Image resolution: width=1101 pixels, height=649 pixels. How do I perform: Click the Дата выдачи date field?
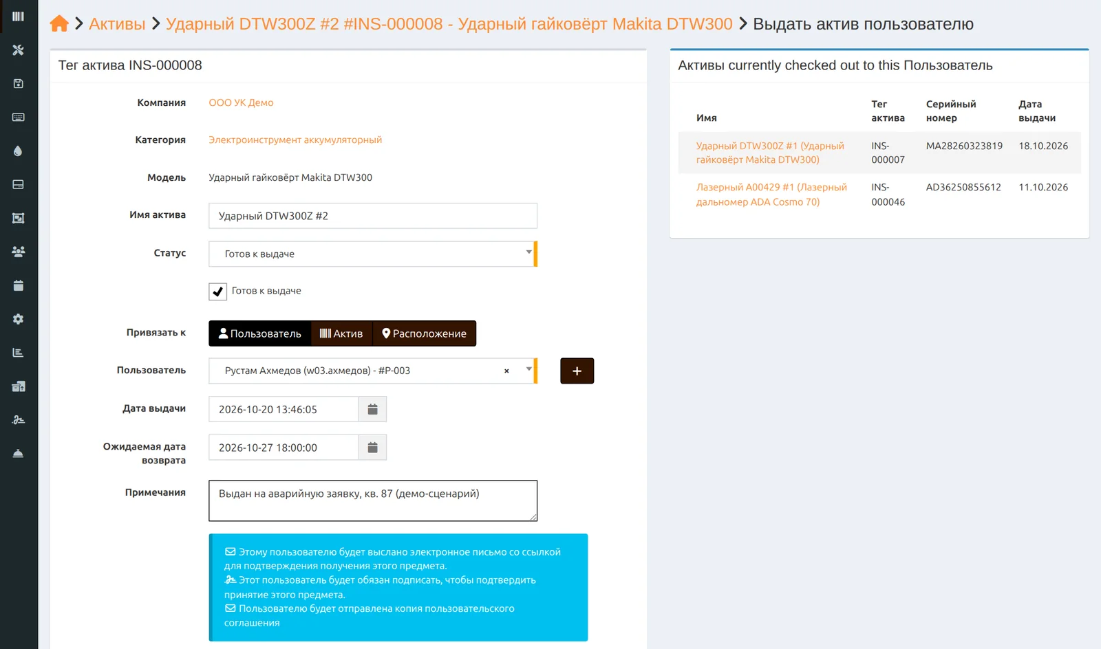284,410
